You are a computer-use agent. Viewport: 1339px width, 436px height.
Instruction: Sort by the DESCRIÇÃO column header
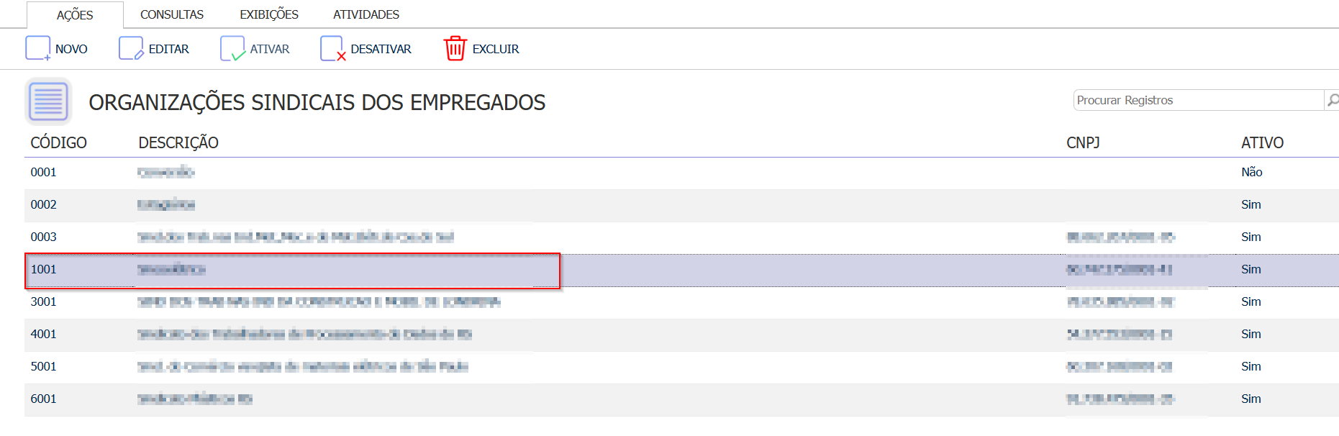178,142
